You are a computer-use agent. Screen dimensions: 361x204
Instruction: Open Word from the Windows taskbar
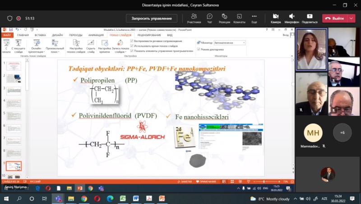click(136, 199)
